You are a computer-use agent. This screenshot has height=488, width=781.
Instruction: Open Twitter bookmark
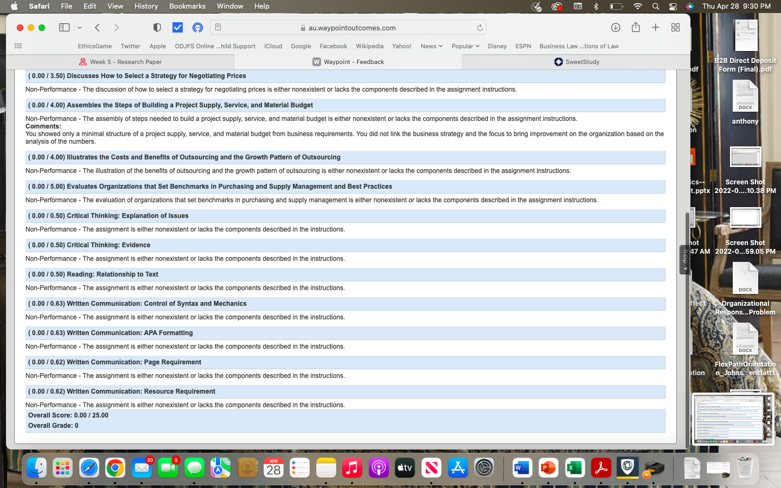point(131,46)
